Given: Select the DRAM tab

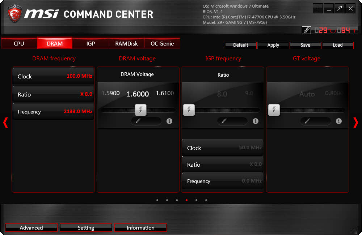Looking at the screenshot, I should tap(55, 43).
